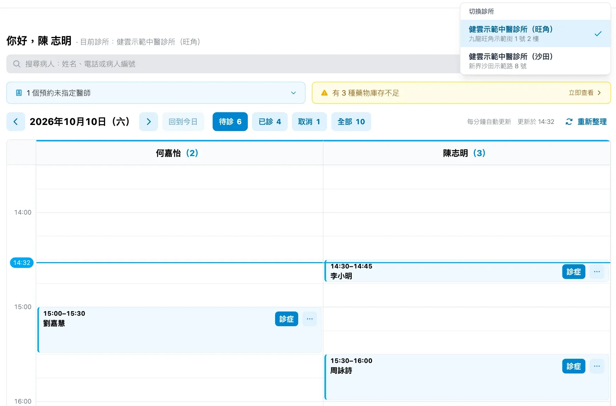This screenshot has width=616, height=406.
Task: Show the 全部 10 filter tab
Action: pyautogui.click(x=351, y=121)
